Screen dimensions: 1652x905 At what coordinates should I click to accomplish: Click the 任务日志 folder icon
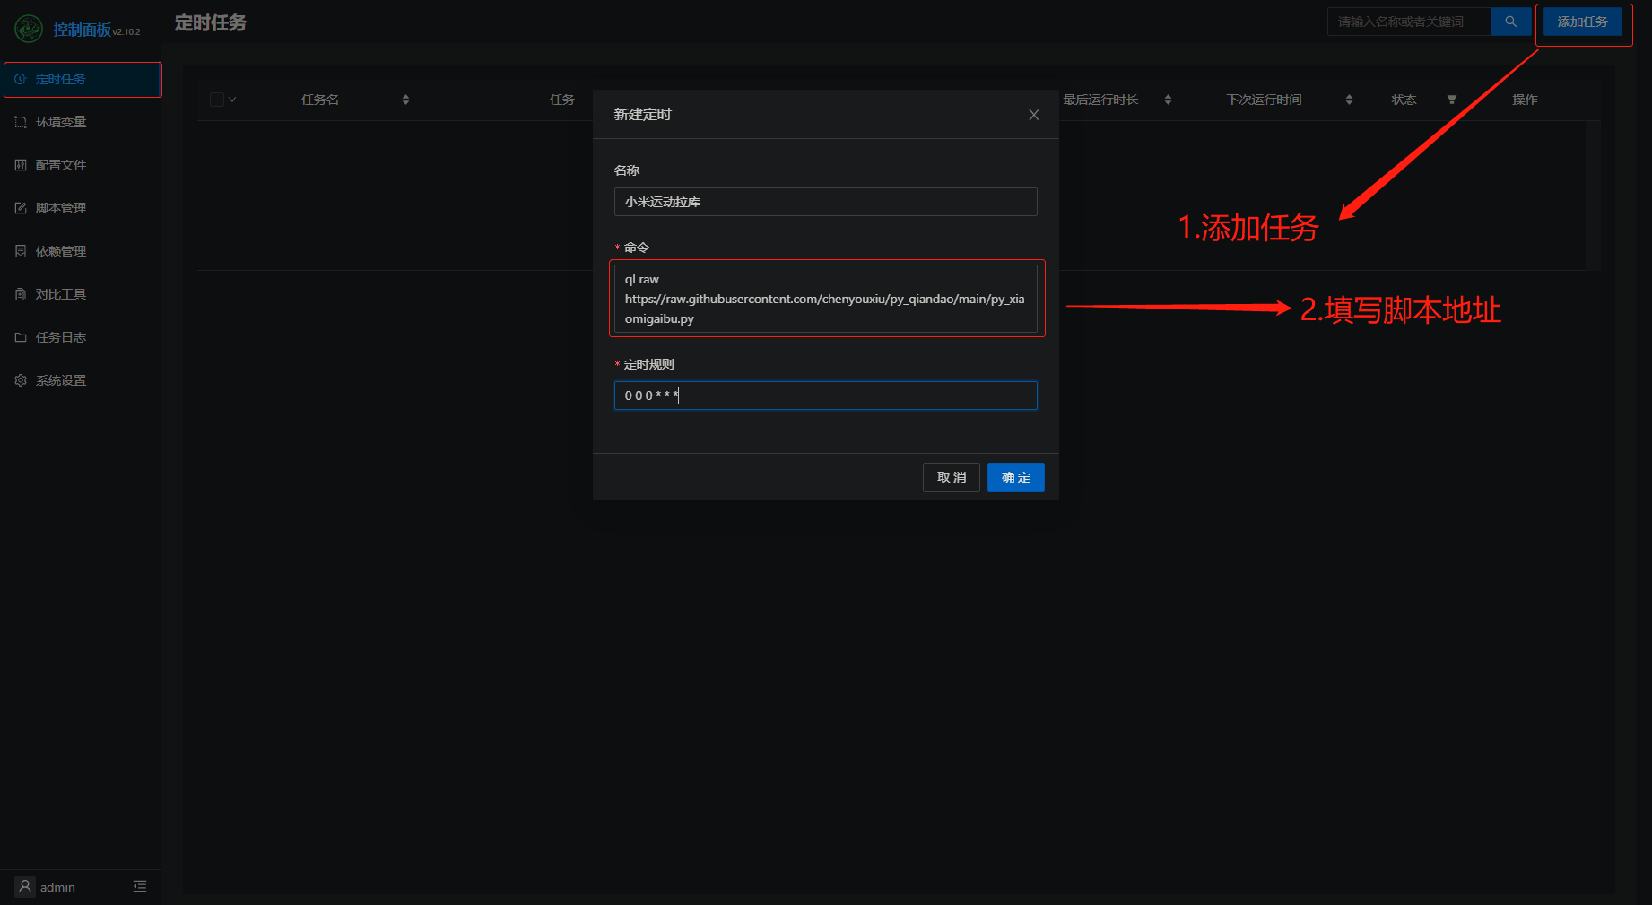(x=21, y=337)
